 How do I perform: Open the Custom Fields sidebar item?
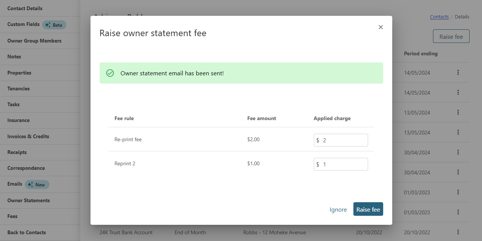23,24
